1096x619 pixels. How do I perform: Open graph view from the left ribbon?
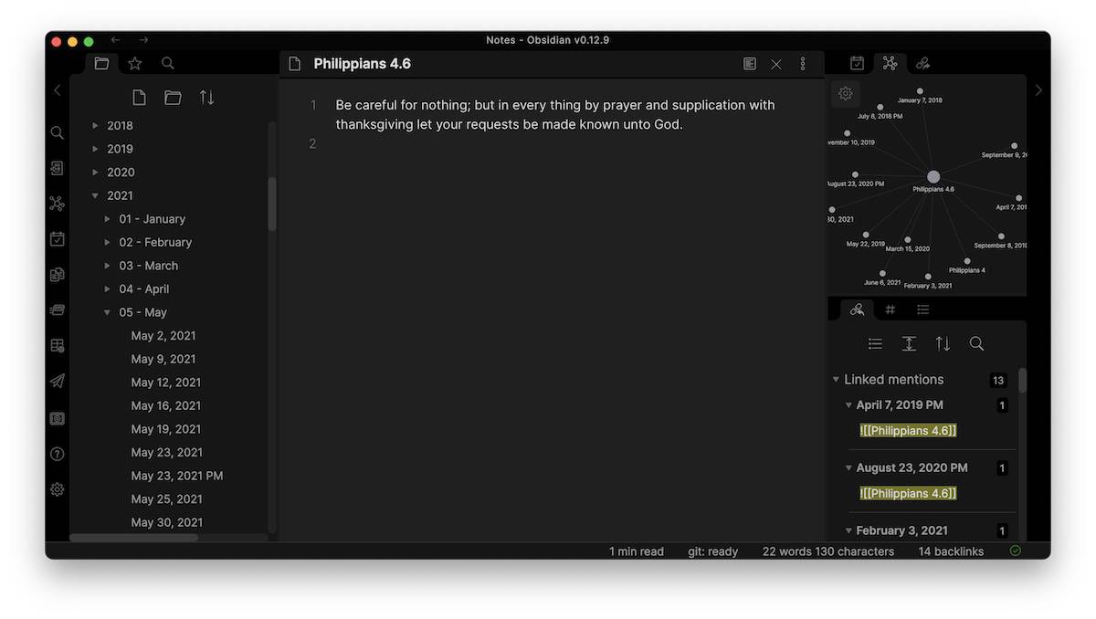coord(57,204)
